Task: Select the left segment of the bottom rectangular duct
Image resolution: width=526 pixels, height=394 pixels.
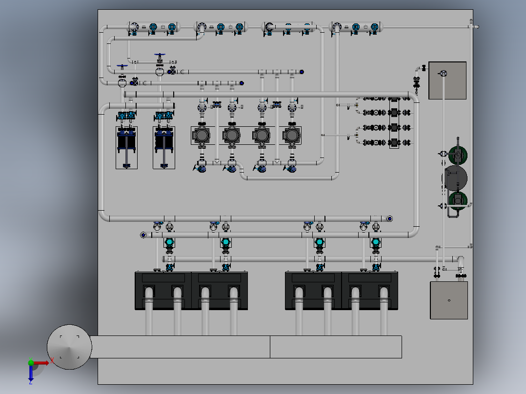Action: tap(180, 347)
